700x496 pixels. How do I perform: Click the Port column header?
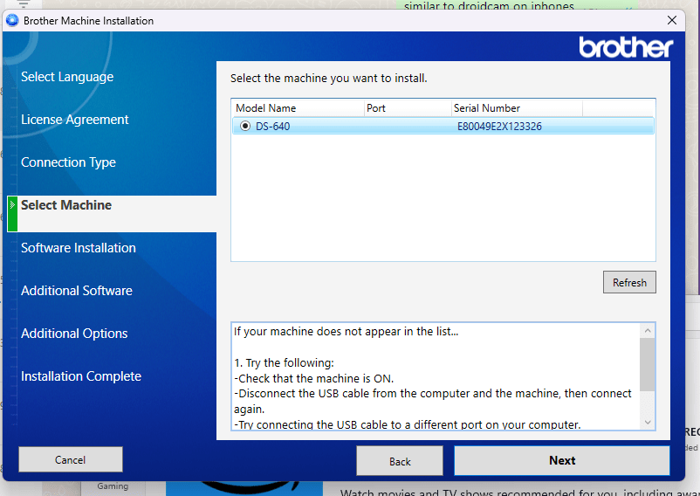click(408, 108)
